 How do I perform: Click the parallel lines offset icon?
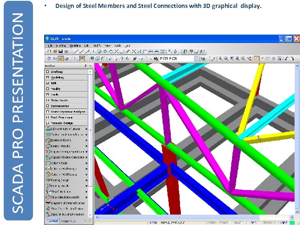pos(128,51)
